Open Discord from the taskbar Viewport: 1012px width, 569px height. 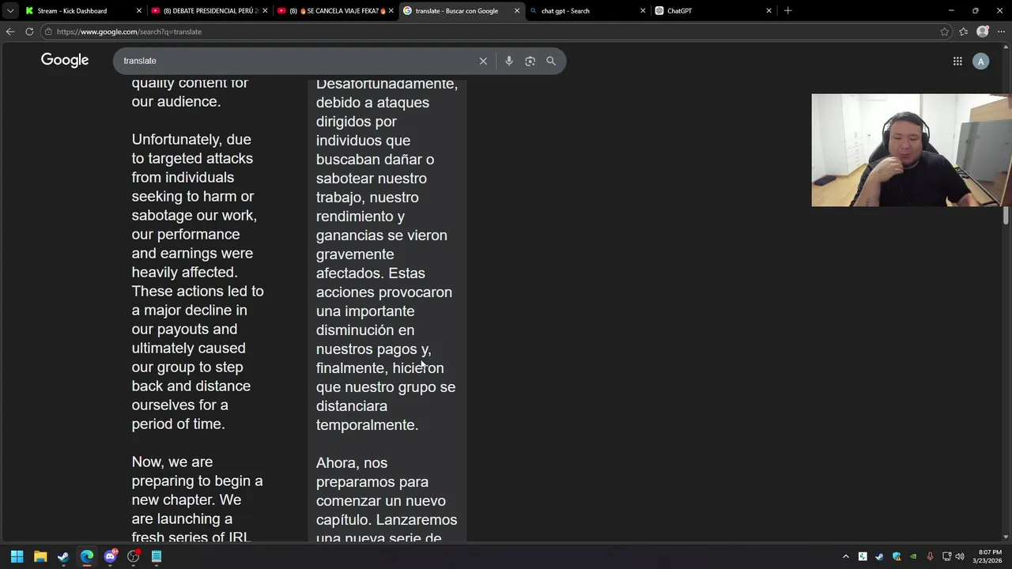[x=111, y=556]
